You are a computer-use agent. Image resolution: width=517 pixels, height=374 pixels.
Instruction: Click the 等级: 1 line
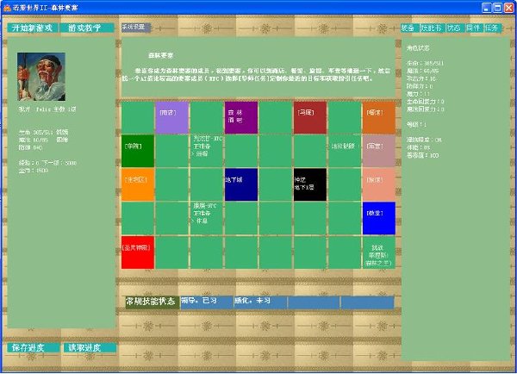416,125
